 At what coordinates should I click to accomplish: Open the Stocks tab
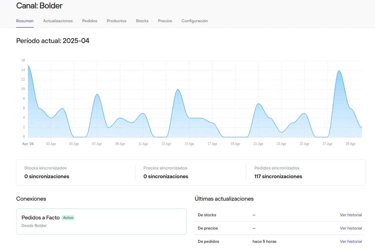[x=142, y=21]
